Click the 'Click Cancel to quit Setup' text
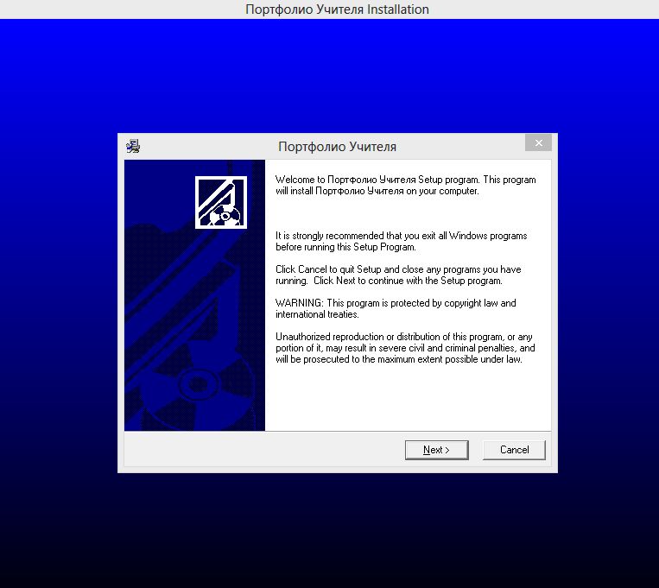 (398, 275)
